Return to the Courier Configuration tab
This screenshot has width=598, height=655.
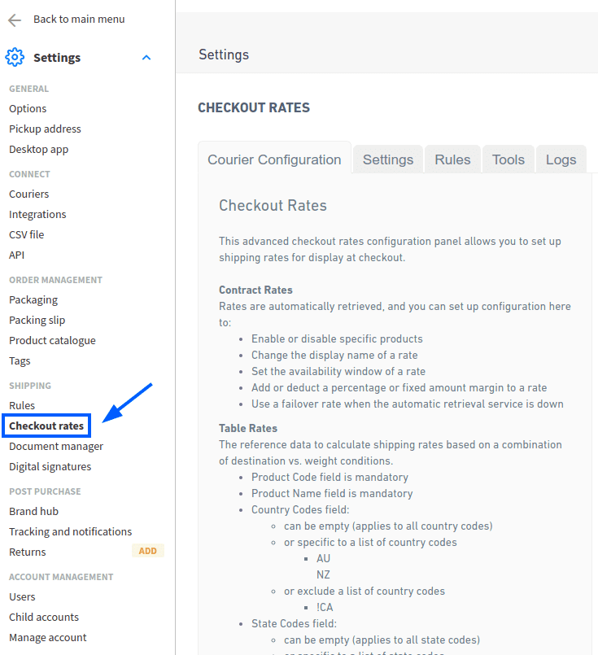pos(274,160)
